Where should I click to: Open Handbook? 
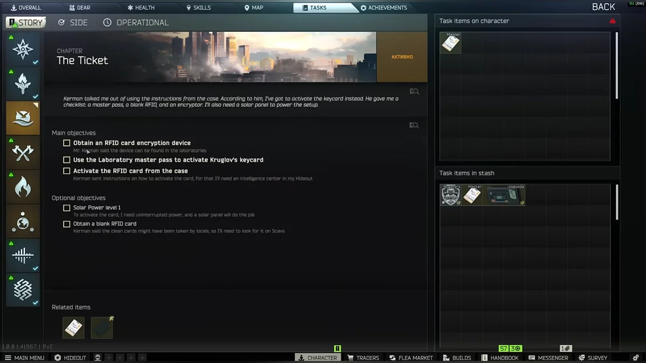(x=500, y=358)
